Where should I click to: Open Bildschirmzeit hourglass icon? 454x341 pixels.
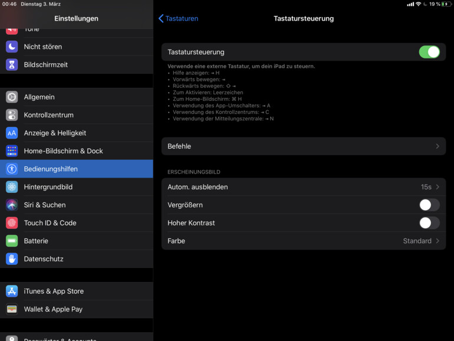[x=12, y=65]
